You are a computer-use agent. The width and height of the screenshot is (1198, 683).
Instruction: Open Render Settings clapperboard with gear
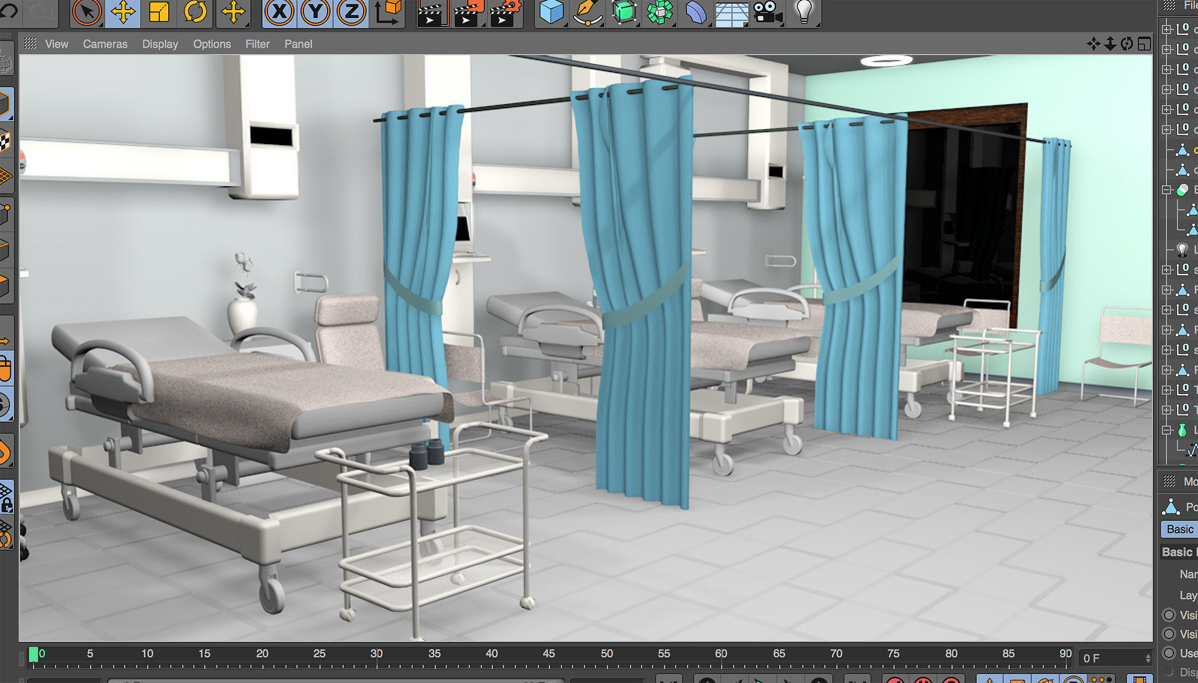pyautogui.click(x=505, y=13)
